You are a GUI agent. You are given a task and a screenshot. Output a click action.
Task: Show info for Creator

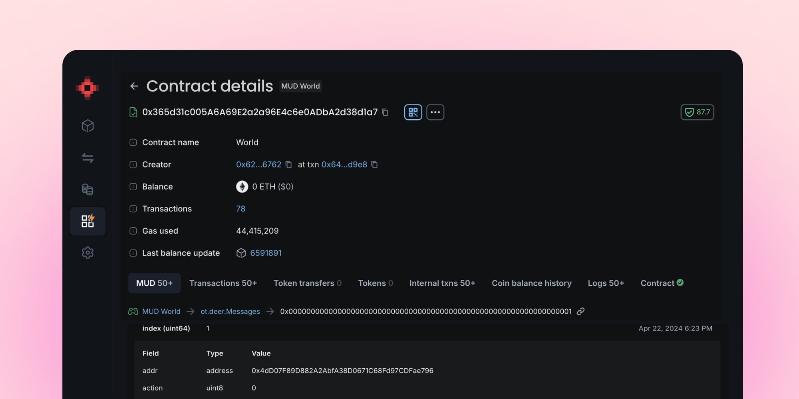click(x=133, y=164)
